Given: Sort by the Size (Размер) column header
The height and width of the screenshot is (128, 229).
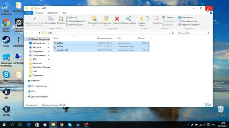Looking at the screenshot, I should [143, 38].
